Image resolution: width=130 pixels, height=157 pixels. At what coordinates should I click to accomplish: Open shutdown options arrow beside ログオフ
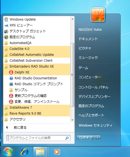97,138
